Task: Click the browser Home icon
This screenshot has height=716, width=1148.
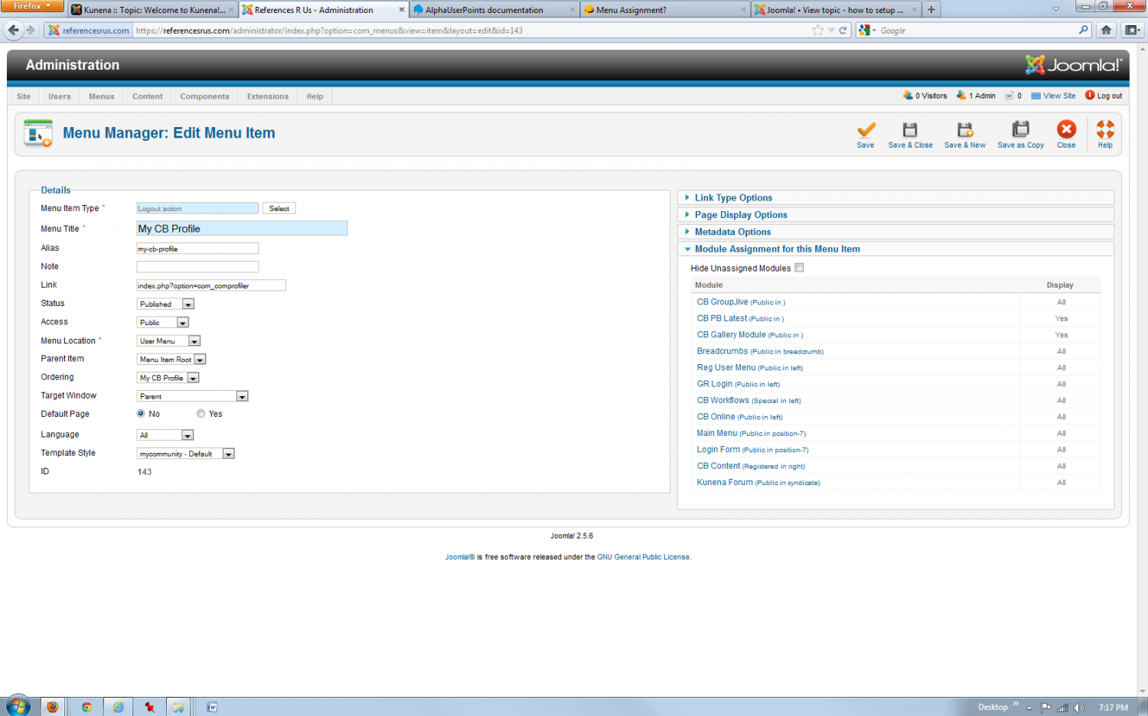Action: [x=1106, y=30]
